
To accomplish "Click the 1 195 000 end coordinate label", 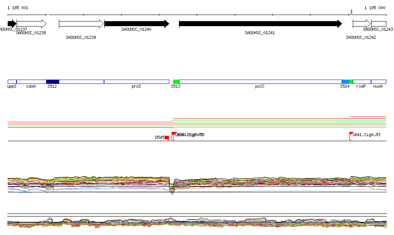I will (x=374, y=8).
